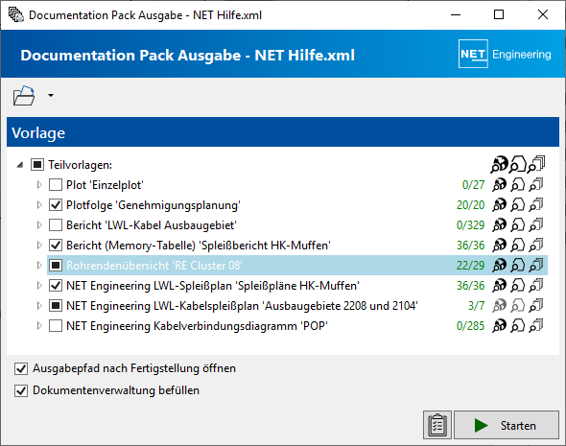Viewport: 566px width, 446px height.
Task: Click globe search icon for 'RE Cluster 08'
Action: click(x=500, y=266)
